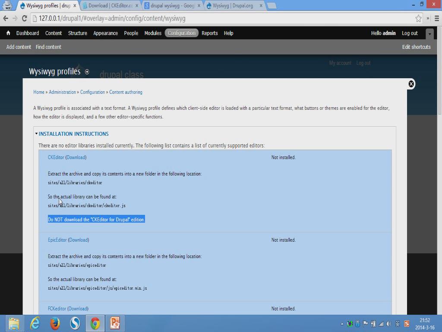Go back using the browser back arrow
This screenshot has width=442, height=332.
(6, 18)
